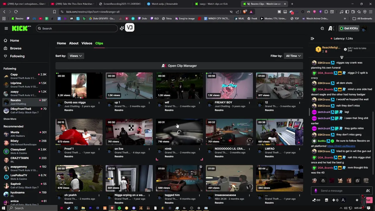Open the sparkle icon beside search

(x=122, y=28)
